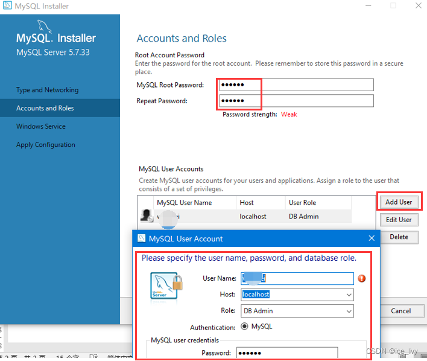Click the Weak password strength label
Screen dimensions: 427x361
tap(289, 114)
